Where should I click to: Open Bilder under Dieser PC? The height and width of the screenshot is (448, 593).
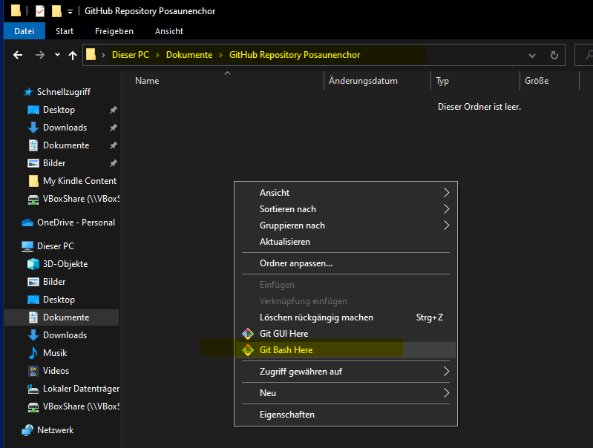(x=54, y=282)
